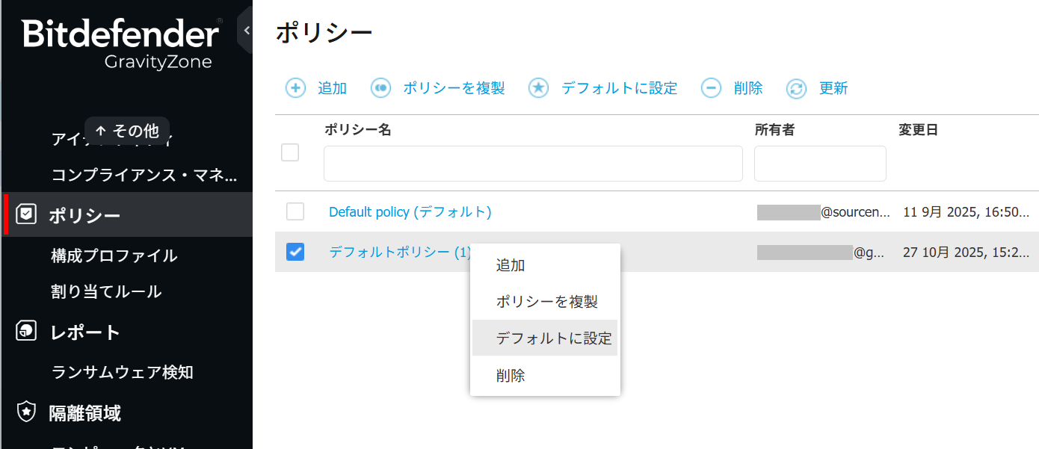The image size is (1039, 449).
Task: Open ポリシー via its sidebar checkmark icon
Action: point(26,215)
